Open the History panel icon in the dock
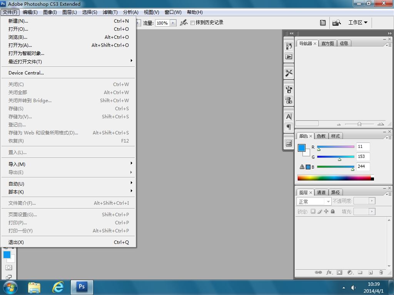Screen dimensions: 394x295 click(289, 46)
